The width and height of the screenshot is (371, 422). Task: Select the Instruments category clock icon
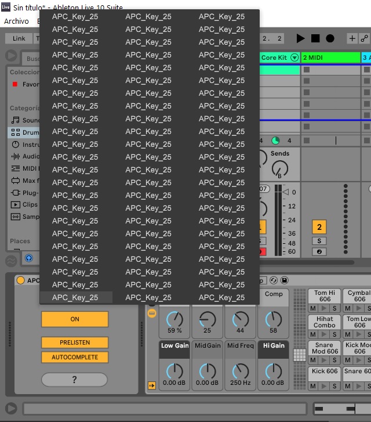(15, 145)
